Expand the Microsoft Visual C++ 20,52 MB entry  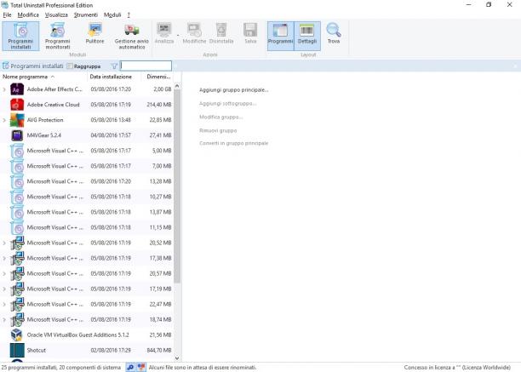coord(4,243)
